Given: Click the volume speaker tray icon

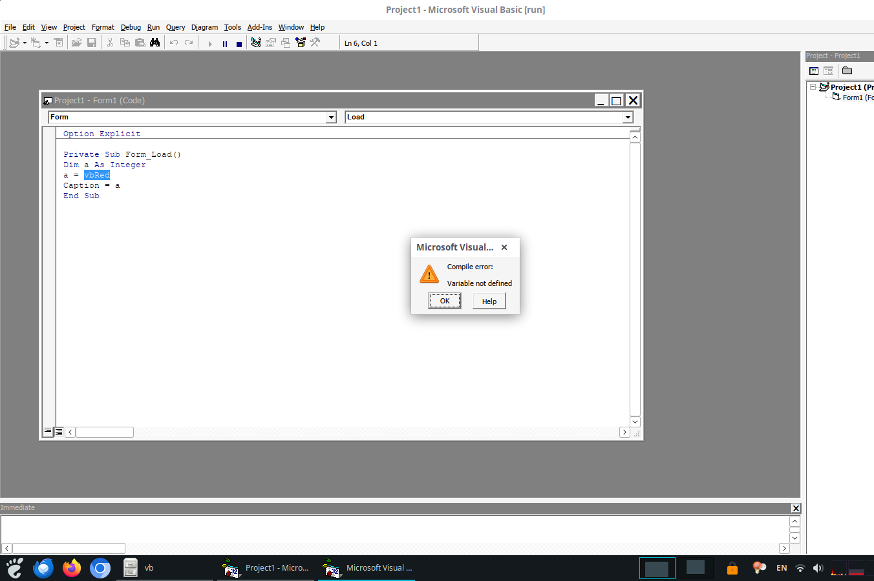Looking at the screenshot, I should (818, 568).
